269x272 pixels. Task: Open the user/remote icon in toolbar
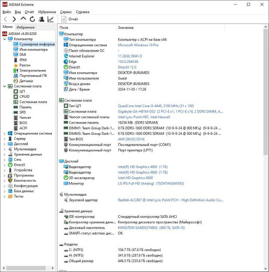pyautogui.click(x=41, y=19)
